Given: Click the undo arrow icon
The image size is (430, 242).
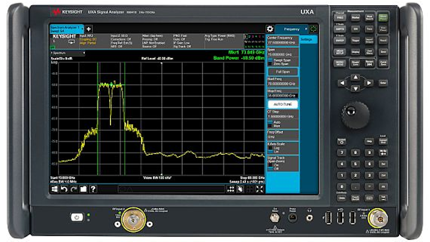Looking at the screenshot, I should point(64,189).
